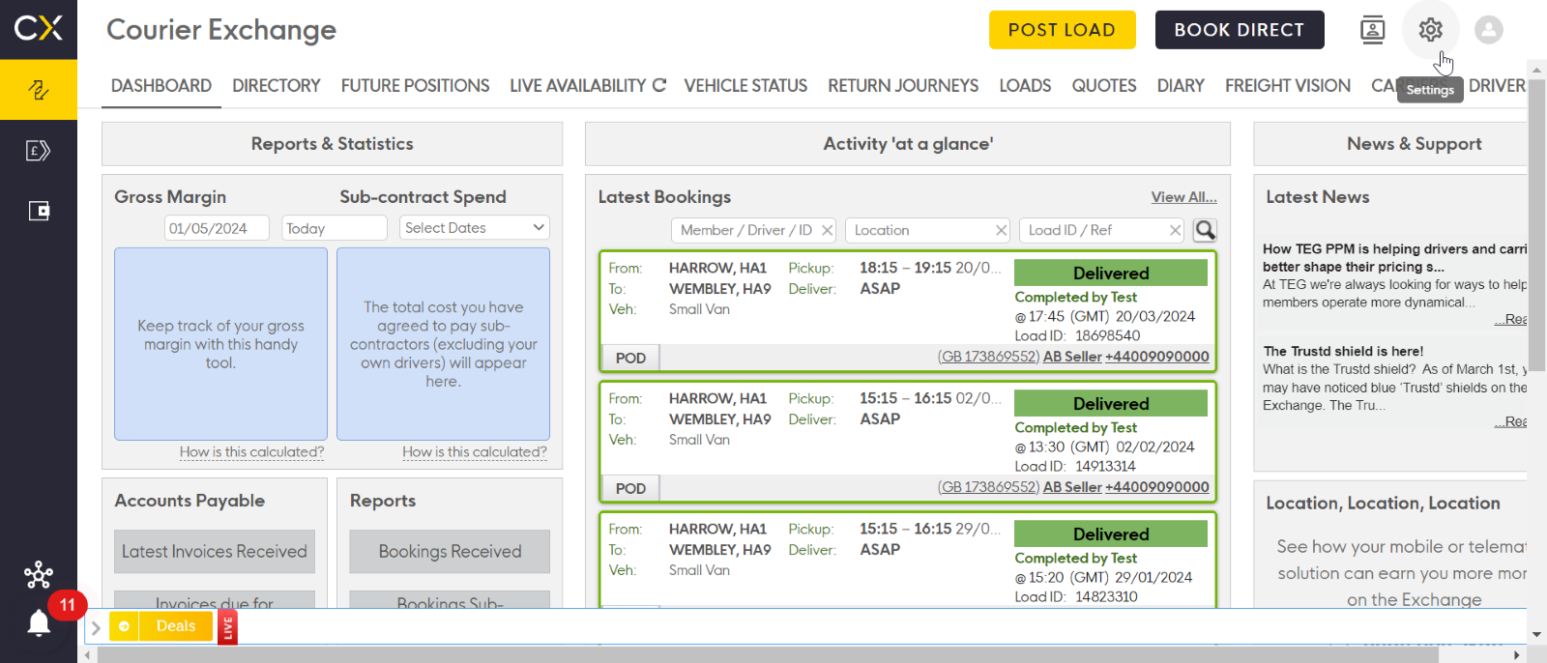The width and height of the screenshot is (1547, 663).
Task: Click the Today date field
Action: pyautogui.click(x=335, y=228)
